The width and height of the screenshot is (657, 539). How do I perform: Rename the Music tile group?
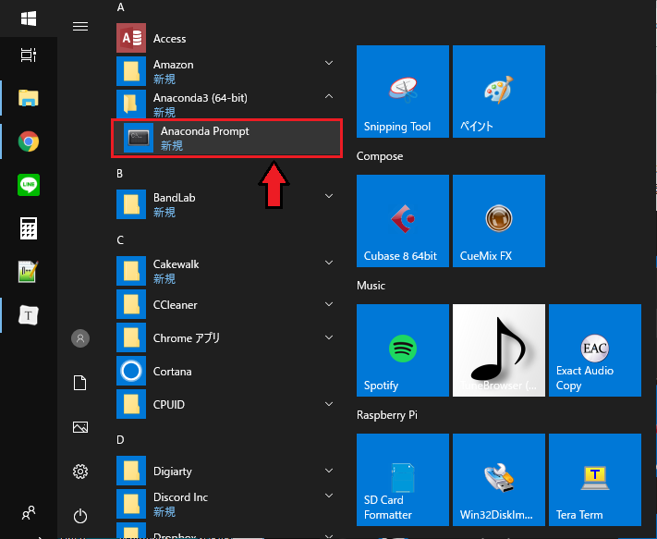pyautogui.click(x=371, y=286)
